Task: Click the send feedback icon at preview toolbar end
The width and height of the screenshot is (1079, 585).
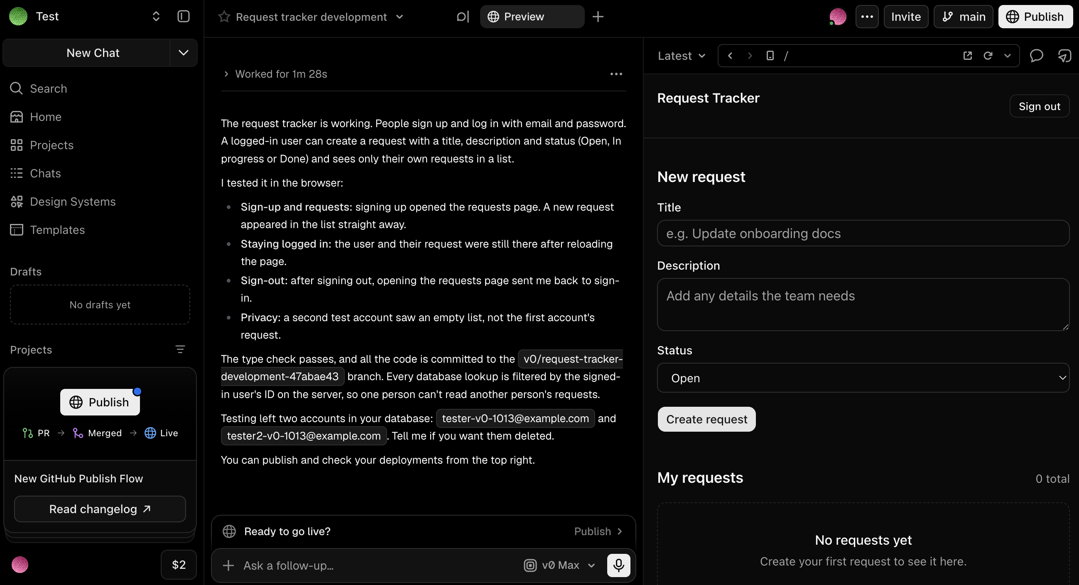Action: 1064,56
